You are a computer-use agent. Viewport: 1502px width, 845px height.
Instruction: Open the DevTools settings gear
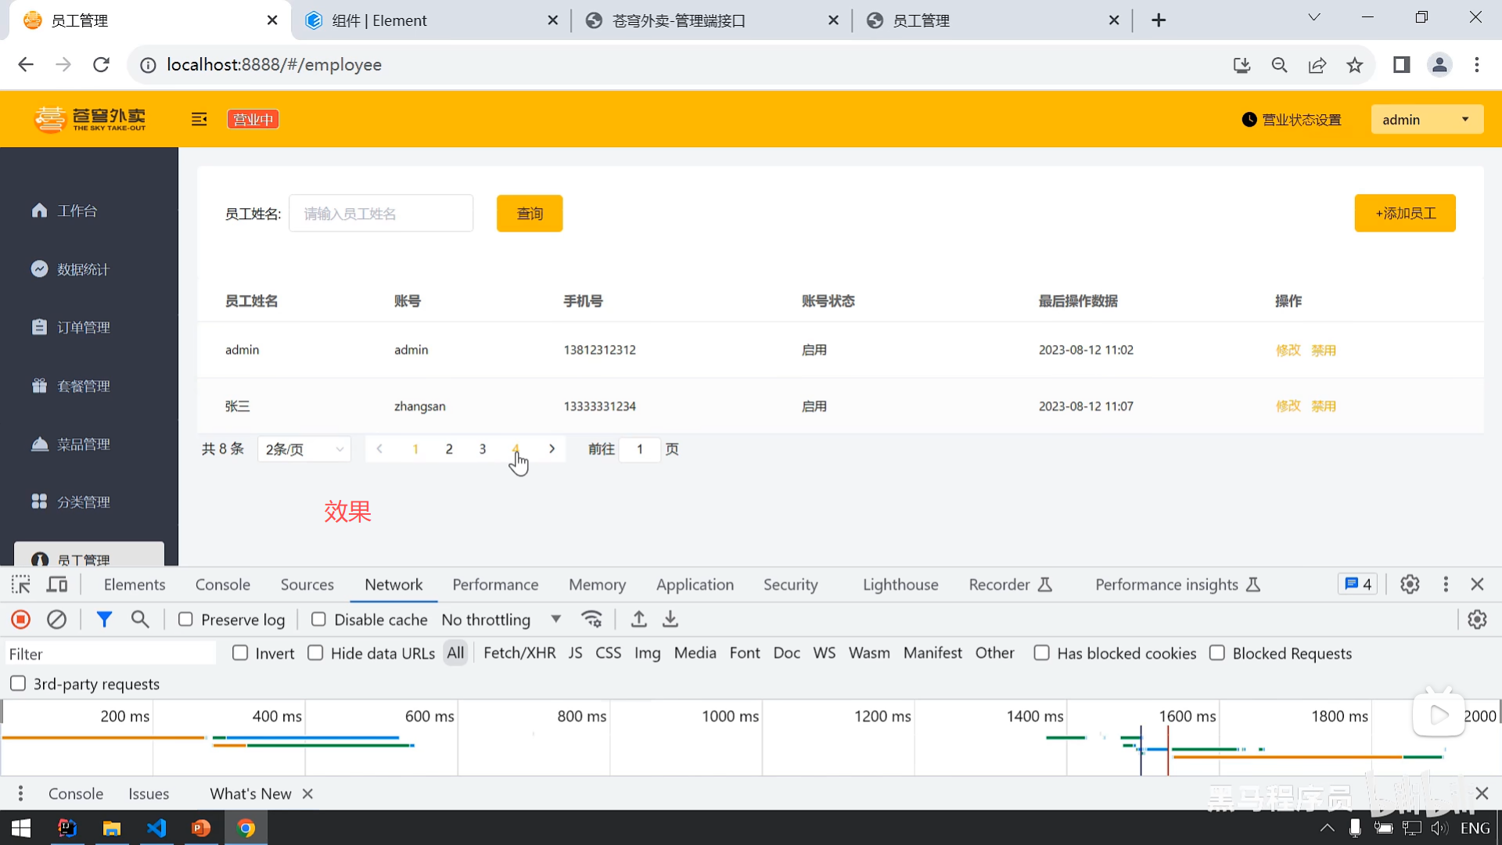(1410, 584)
